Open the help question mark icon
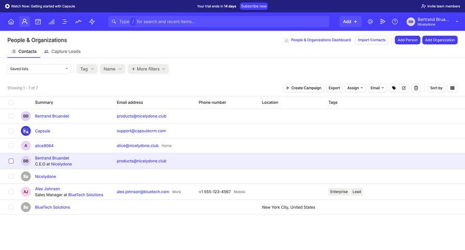Viewport: 465px width, 250px height. point(395,22)
